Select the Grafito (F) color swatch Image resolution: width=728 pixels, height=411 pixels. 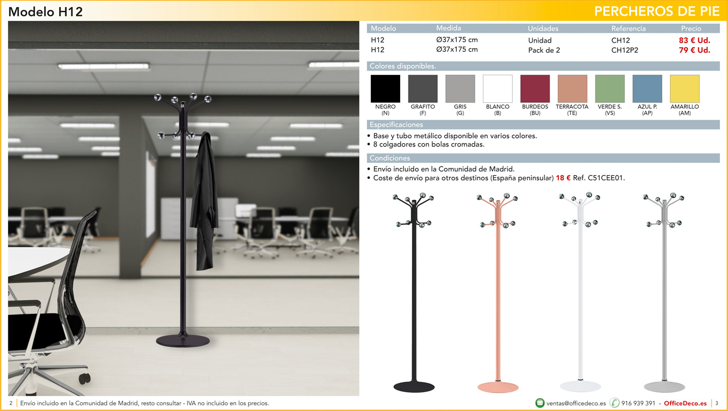point(423,89)
